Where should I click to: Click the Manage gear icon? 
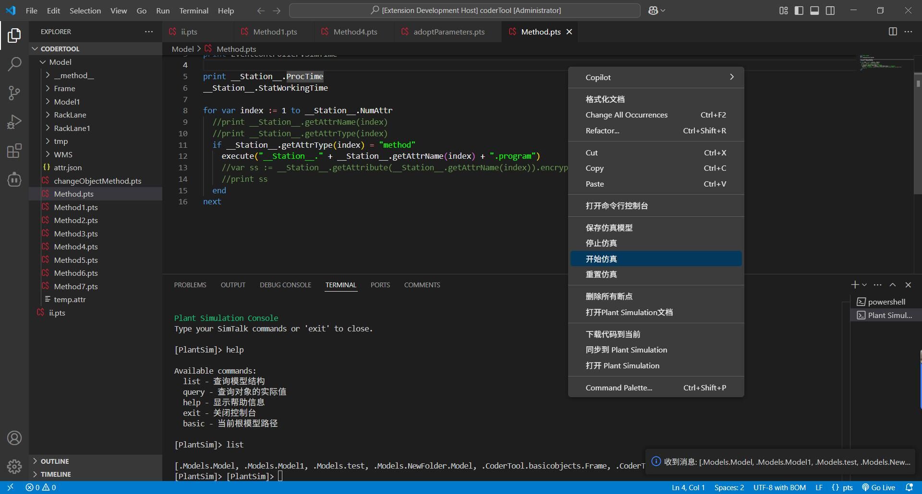tap(14, 466)
